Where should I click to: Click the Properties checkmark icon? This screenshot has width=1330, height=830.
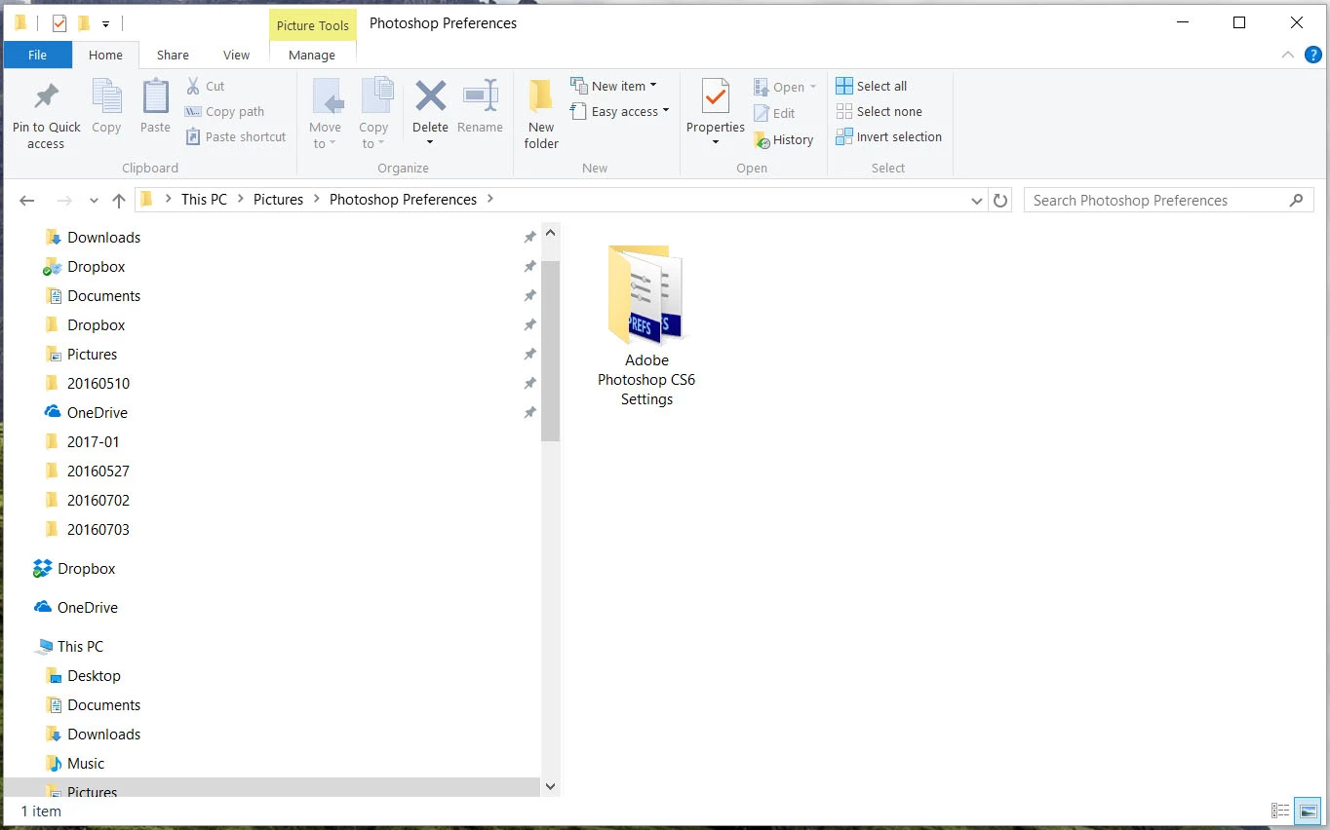(716, 97)
